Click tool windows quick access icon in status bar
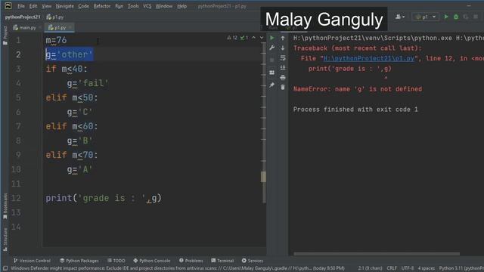The image size is (484, 272). [x=5, y=268]
